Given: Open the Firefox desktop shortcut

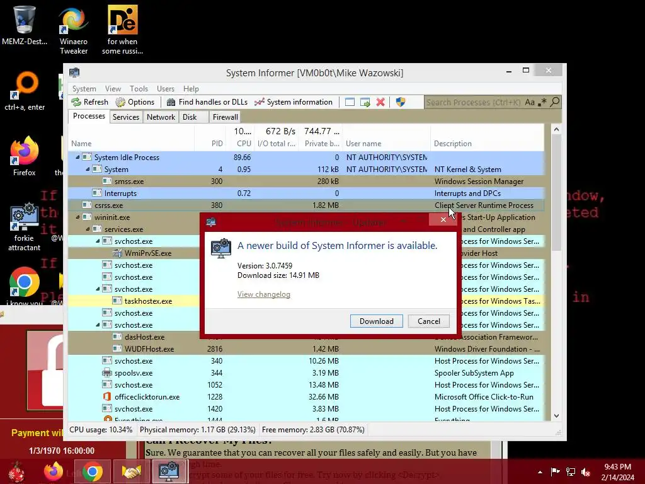Looking at the screenshot, I should pyautogui.click(x=25, y=156).
